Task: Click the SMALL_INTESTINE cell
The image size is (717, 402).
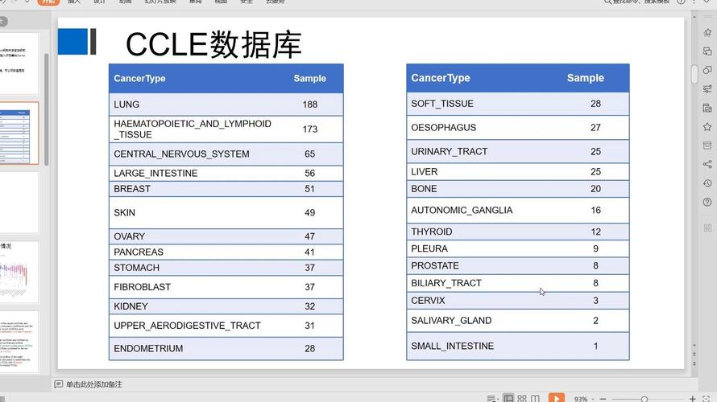Action: click(x=452, y=346)
